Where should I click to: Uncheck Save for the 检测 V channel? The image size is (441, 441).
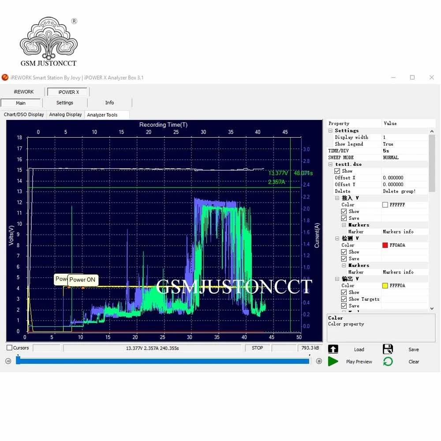point(344,259)
